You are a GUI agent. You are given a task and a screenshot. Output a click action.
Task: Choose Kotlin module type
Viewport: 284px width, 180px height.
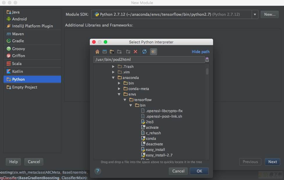coord(32,71)
